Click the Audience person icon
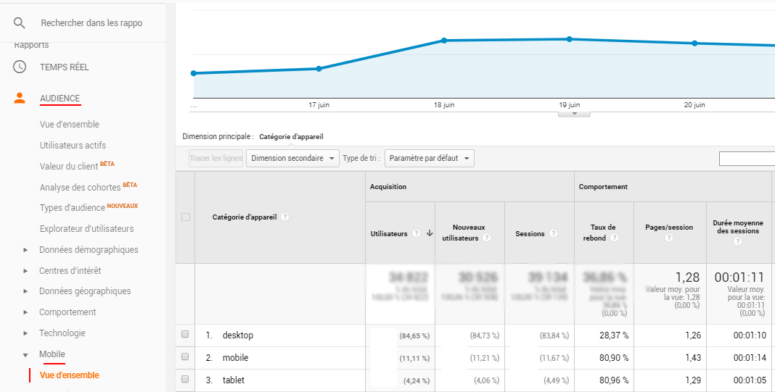 pos(20,98)
